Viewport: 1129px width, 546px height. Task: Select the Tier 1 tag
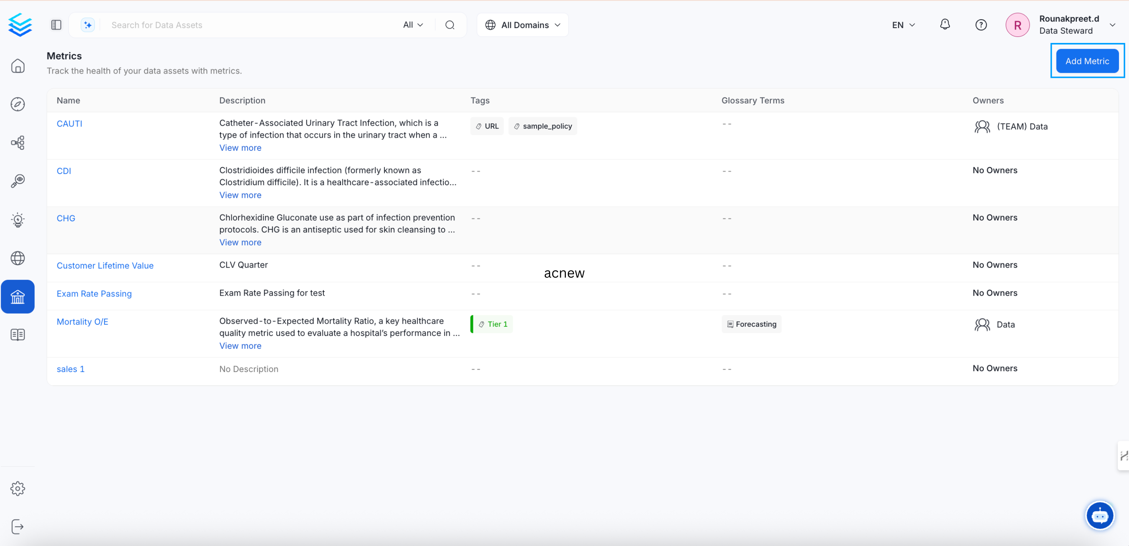[x=493, y=324]
